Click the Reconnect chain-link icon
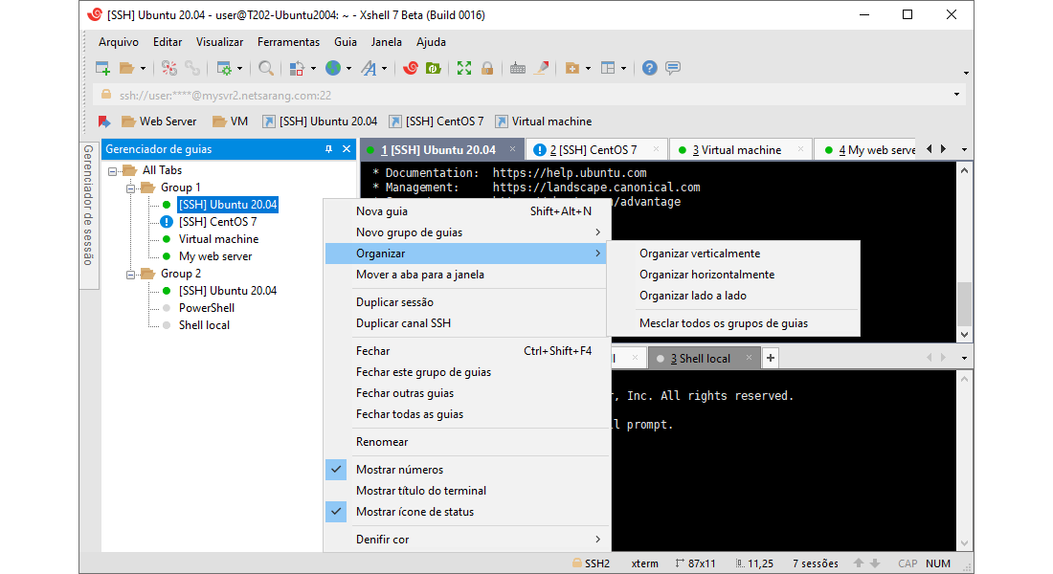The image size is (1053, 574). tap(192, 68)
